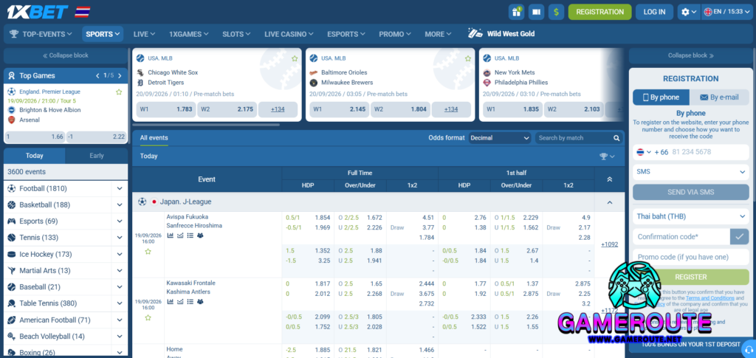Open statistics chart icon for Kawasaki Frontale
This screenshot has height=358, width=756.
tap(171, 301)
